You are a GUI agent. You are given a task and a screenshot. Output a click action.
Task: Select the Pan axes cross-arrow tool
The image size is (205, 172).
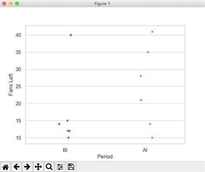38,167
